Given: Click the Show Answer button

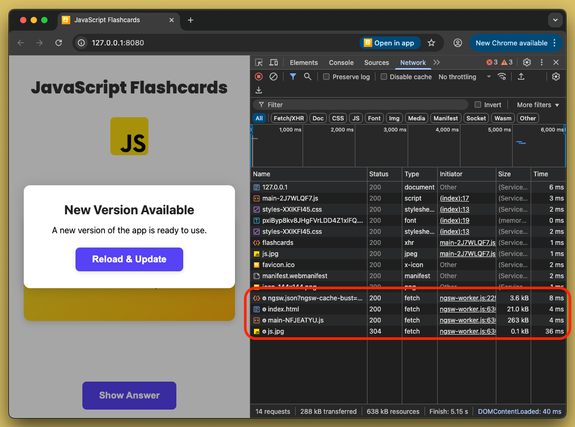Looking at the screenshot, I should pos(129,395).
